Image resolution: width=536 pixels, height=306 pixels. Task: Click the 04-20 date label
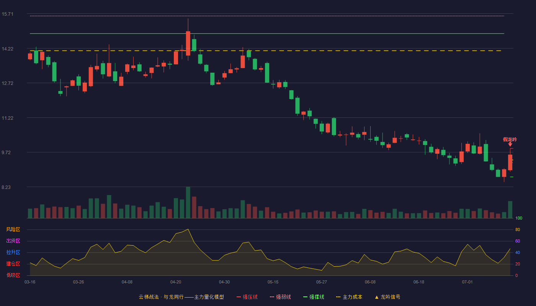tap(176, 282)
